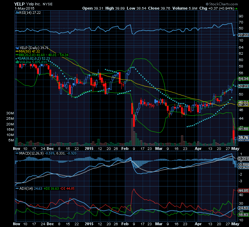Click the YELP (Daily) 39.76 legend label
Image resolution: width=249 pixels, height=227 pixels.
coord(34,48)
